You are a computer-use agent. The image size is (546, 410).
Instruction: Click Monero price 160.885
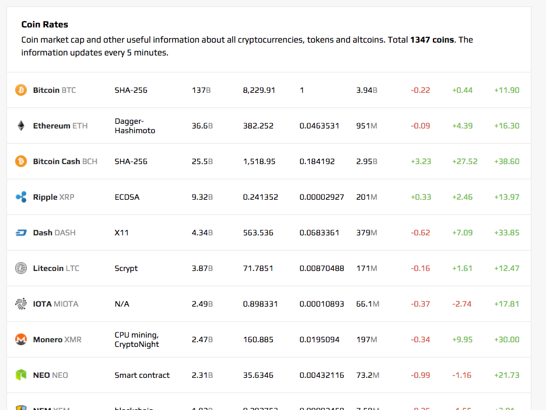[x=258, y=339]
